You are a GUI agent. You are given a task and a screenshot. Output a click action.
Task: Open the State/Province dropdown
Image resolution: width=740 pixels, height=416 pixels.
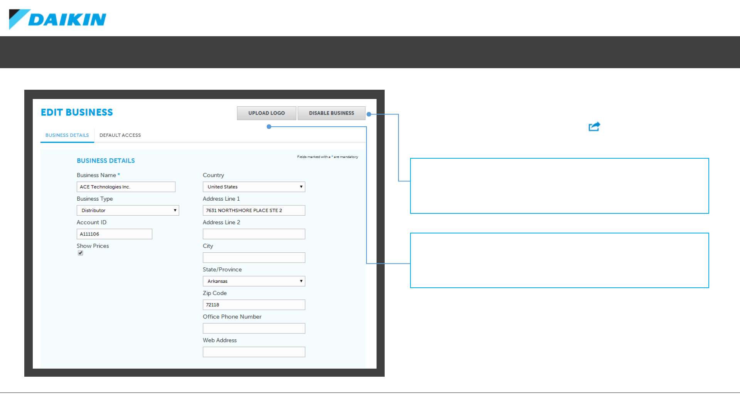pos(254,281)
